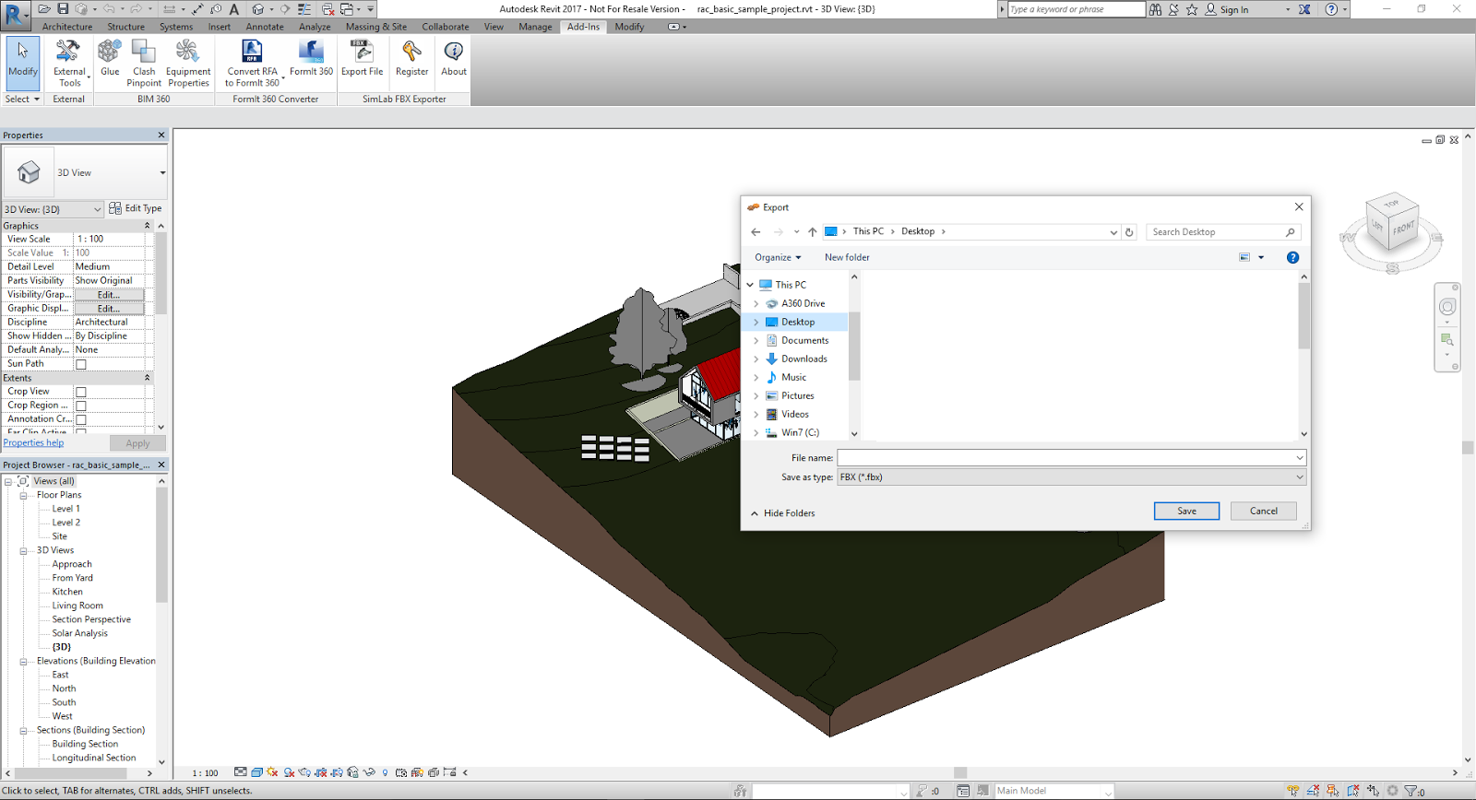Click the ViewCube FRONT face
Screen dimensions: 1476x800
coord(1403,228)
